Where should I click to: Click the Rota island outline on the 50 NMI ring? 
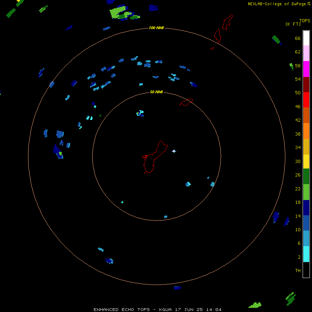coord(186,102)
